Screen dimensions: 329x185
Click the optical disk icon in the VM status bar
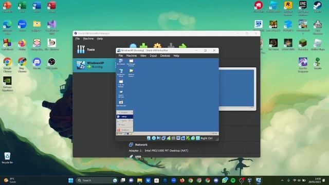click(x=154, y=138)
